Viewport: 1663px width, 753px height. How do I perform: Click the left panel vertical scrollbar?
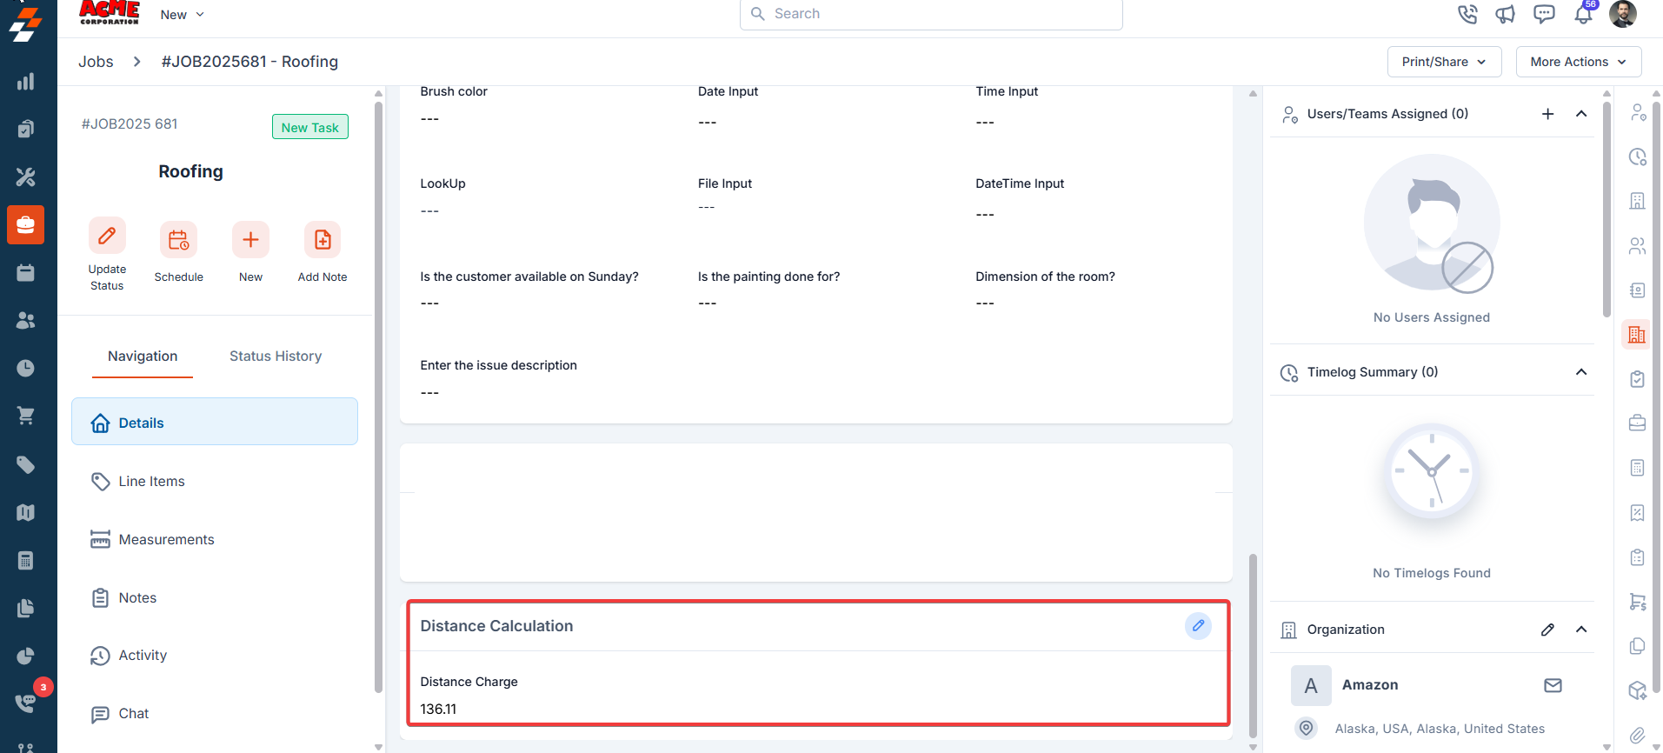[x=378, y=396]
